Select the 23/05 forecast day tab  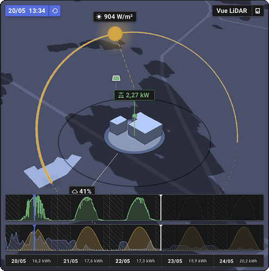pos(187,261)
